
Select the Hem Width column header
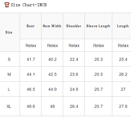point(52,26)
